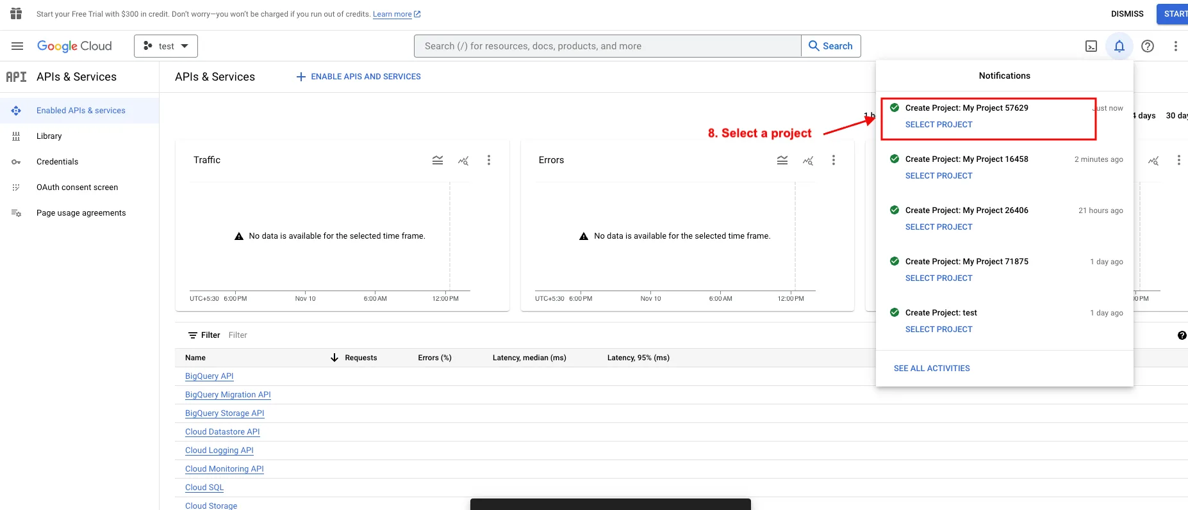This screenshot has width=1188, height=510.
Task: Activate Cloud Shell terminal icon
Action: pyautogui.click(x=1091, y=46)
